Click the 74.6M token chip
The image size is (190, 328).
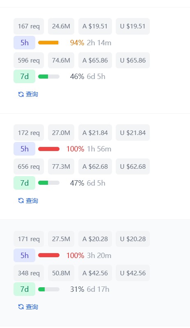(61, 60)
